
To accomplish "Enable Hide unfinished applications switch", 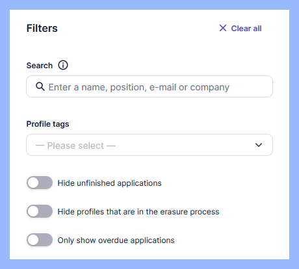I will (40, 183).
